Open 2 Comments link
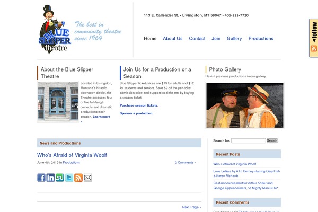 pyautogui.click(x=185, y=163)
